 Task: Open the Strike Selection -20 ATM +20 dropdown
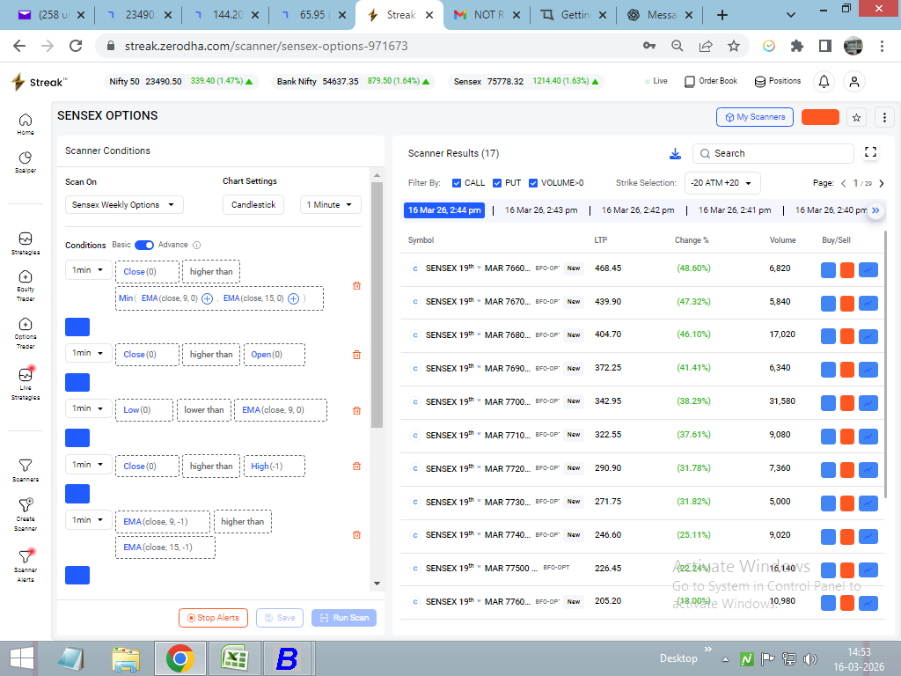[722, 183]
